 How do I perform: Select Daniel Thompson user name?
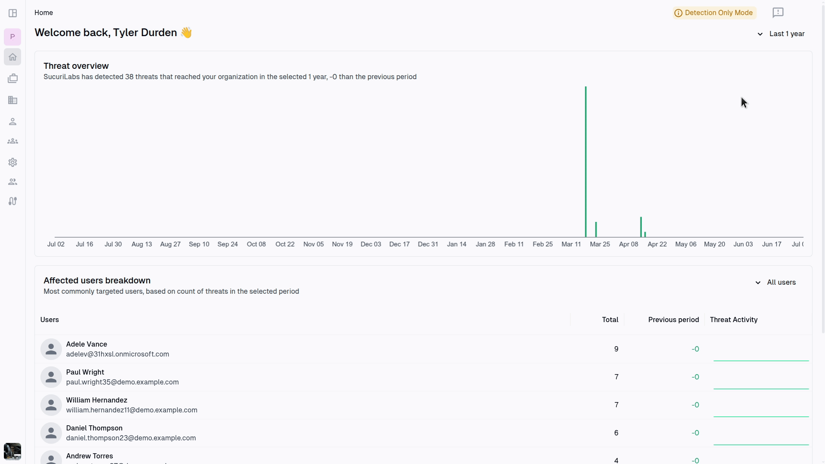point(94,428)
